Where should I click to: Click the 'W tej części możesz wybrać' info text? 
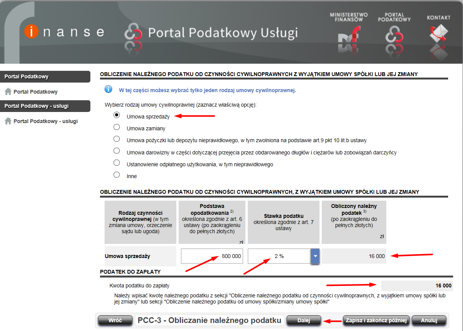click(x=208, y=91)
